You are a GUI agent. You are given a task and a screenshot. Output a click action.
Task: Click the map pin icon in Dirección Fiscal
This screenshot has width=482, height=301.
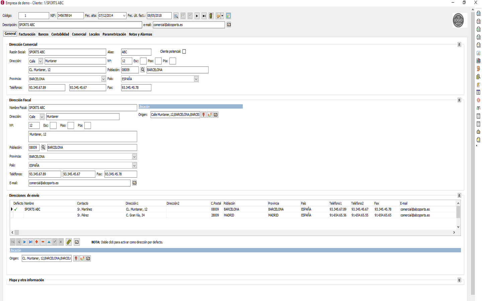coord(204,115)
